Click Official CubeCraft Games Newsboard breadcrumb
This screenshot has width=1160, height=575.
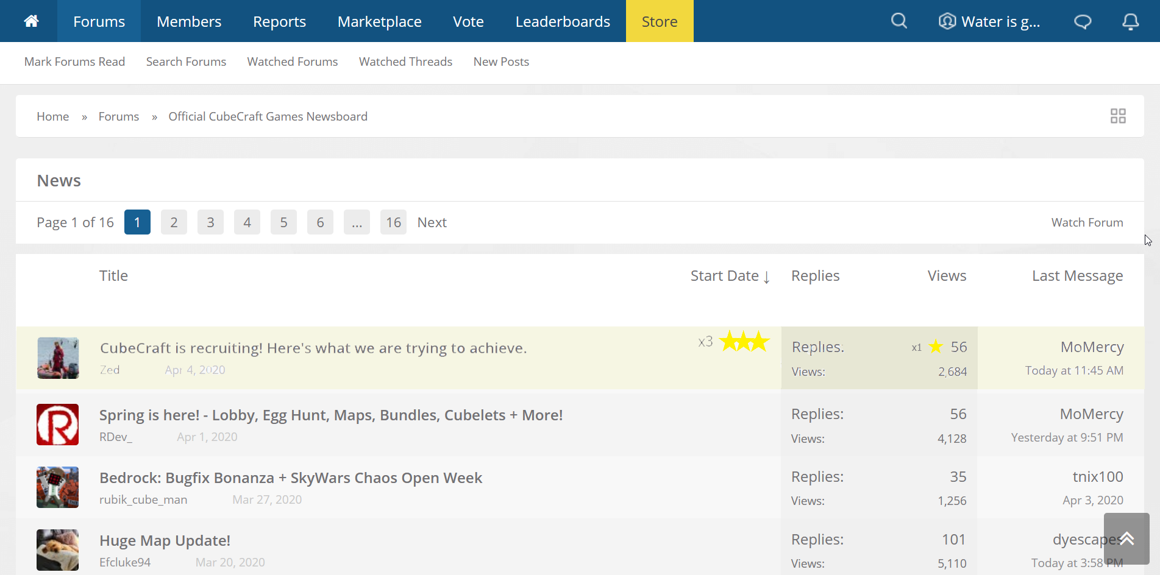tap(268, 116)
